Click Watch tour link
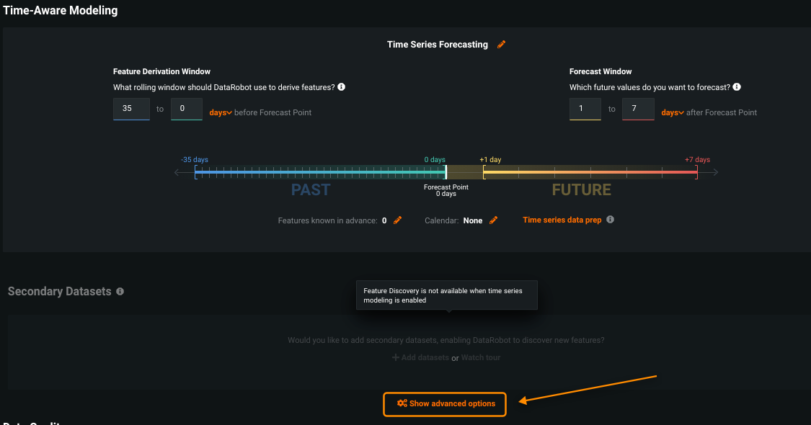 481,357
